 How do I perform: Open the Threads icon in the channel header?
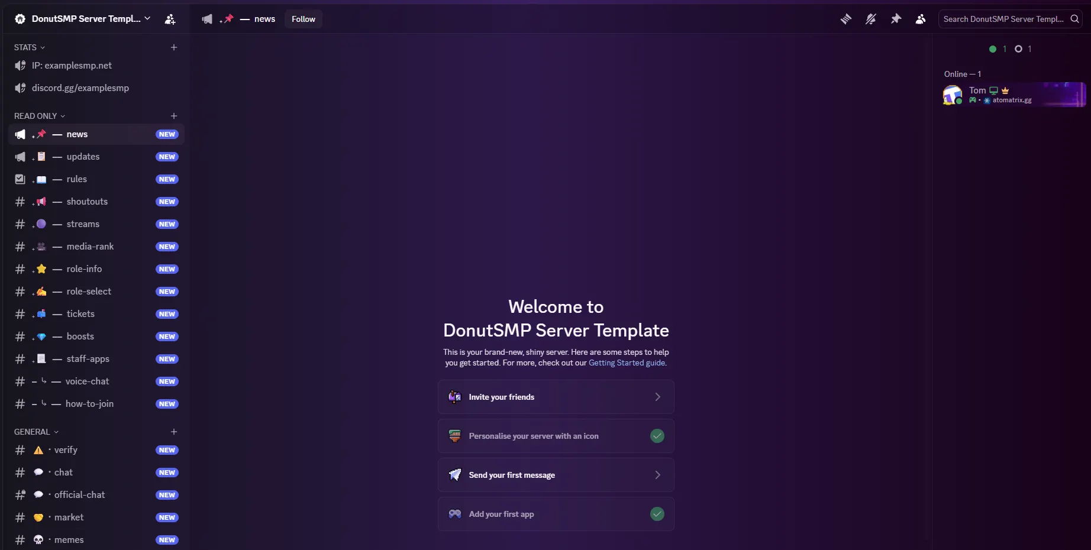(x=846, y=19)
